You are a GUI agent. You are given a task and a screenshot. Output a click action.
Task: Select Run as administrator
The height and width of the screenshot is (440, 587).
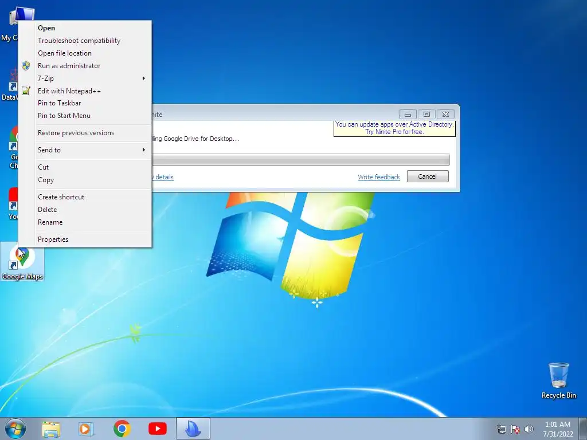coord(85,66)
